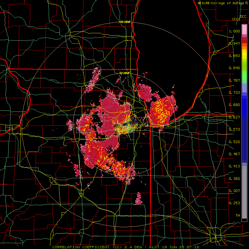Click the 0.627 scale value
This screenshot has width=249, height=249.
click(234, 117)
